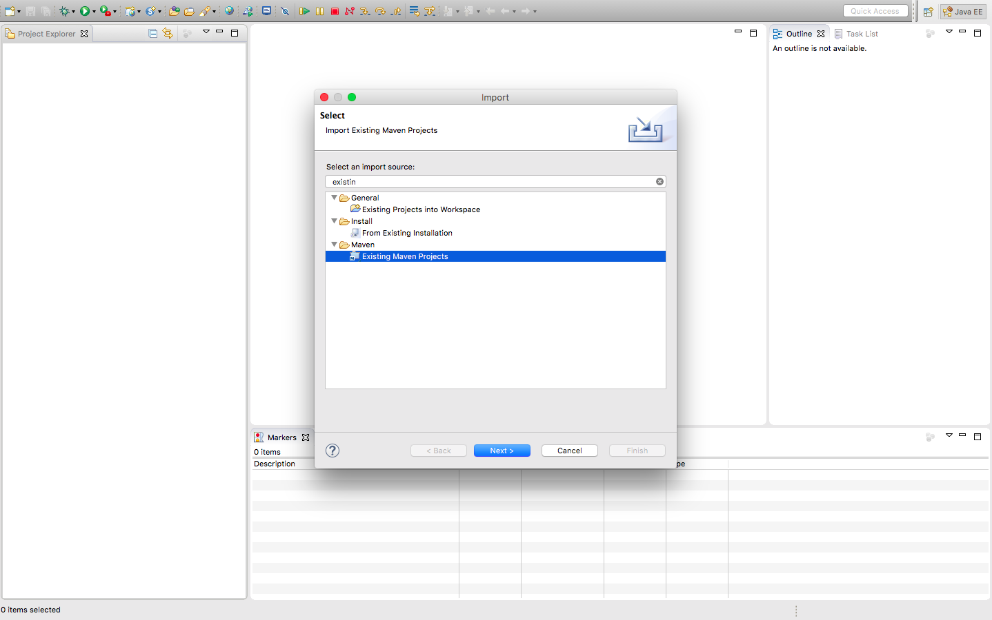Click the yellow Suspend icon
Image resolution: width=992 pixels, height=620 pixels.
click(319, 11)
